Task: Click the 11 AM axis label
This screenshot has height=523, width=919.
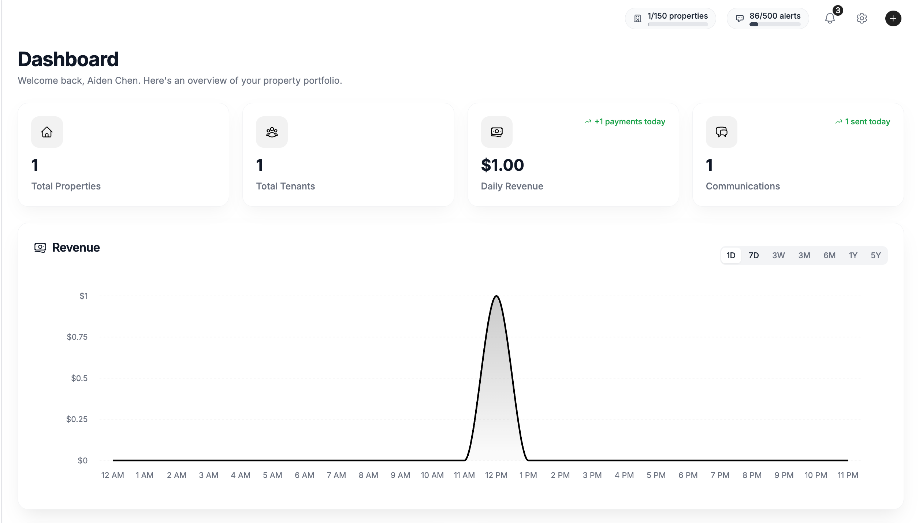Action: [x=464, y=475]
